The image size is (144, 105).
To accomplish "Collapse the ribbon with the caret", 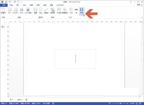I will pos(142,17).
